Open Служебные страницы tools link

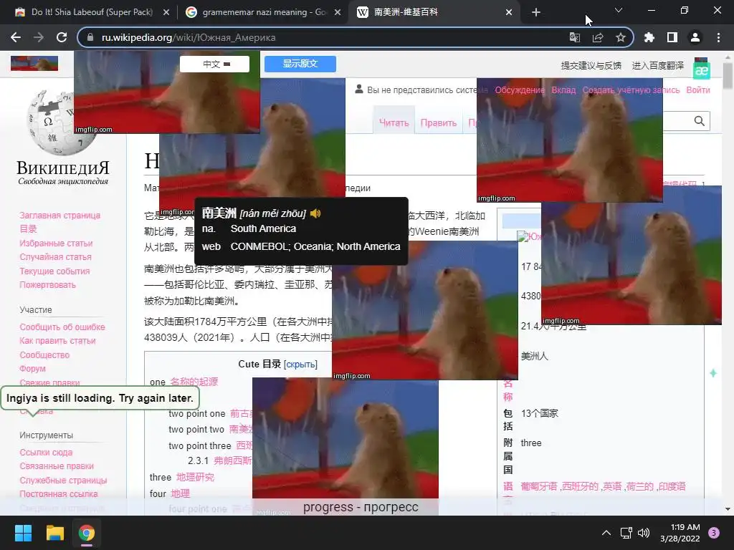[x=63, y=481]
